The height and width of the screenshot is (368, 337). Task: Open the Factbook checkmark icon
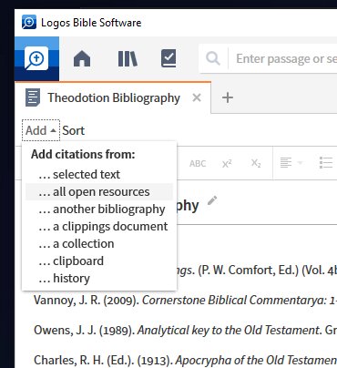coord(168,58)
